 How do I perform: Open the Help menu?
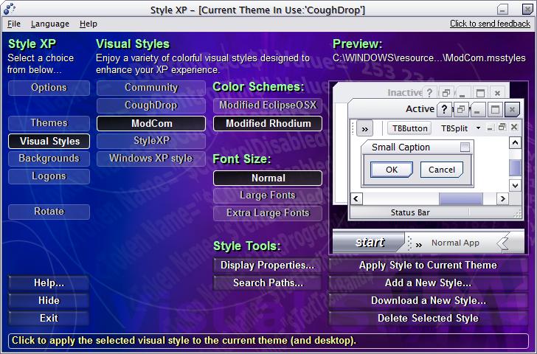coord(89,24)
